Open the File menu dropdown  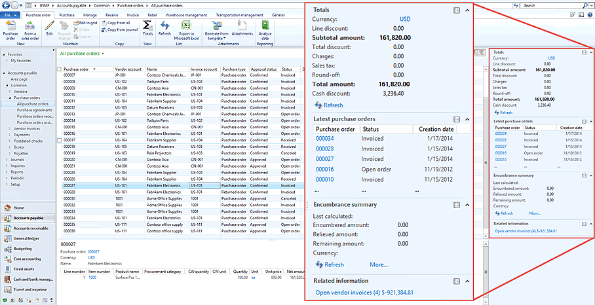point(10,15)
